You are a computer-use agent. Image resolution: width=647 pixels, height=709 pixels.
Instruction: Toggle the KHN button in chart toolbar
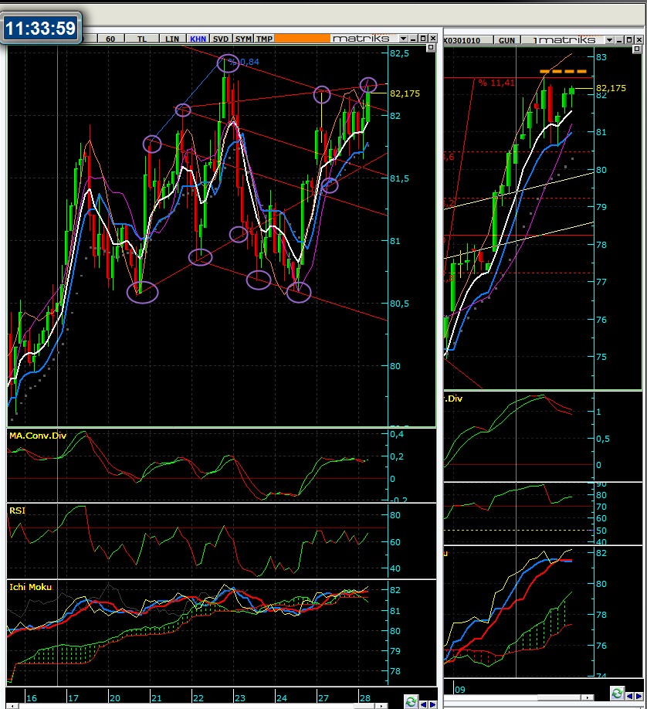tap(198, 39)
